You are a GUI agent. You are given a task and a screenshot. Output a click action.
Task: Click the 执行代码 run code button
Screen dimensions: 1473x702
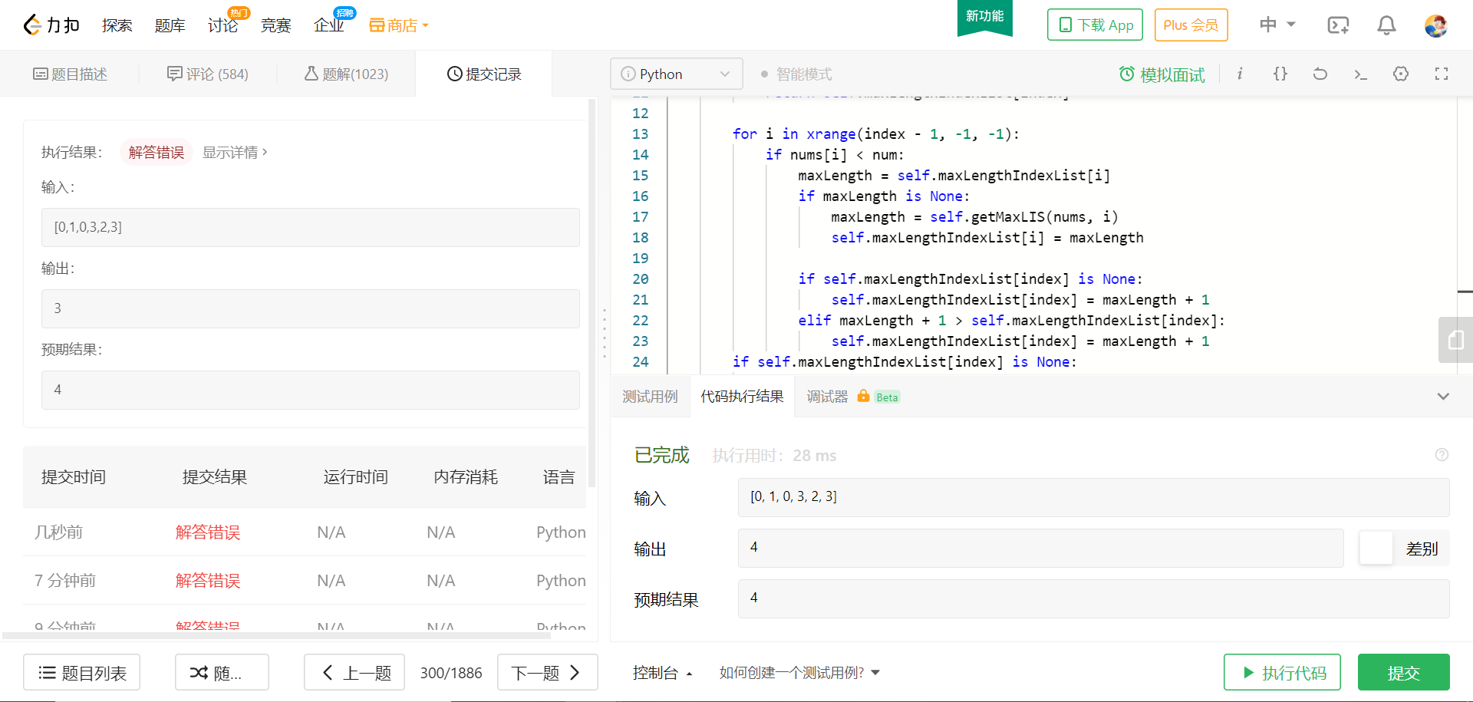[x=1282, y=673]
